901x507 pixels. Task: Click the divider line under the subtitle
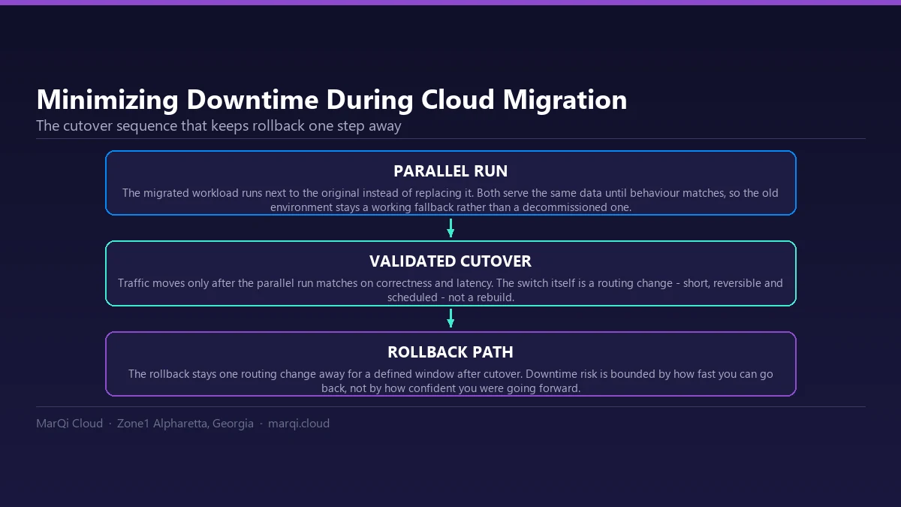tap(450, 139)
